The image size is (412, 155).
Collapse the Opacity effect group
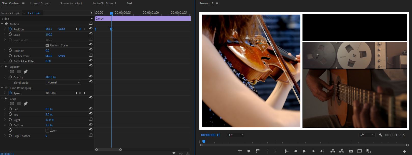(2, 66)
